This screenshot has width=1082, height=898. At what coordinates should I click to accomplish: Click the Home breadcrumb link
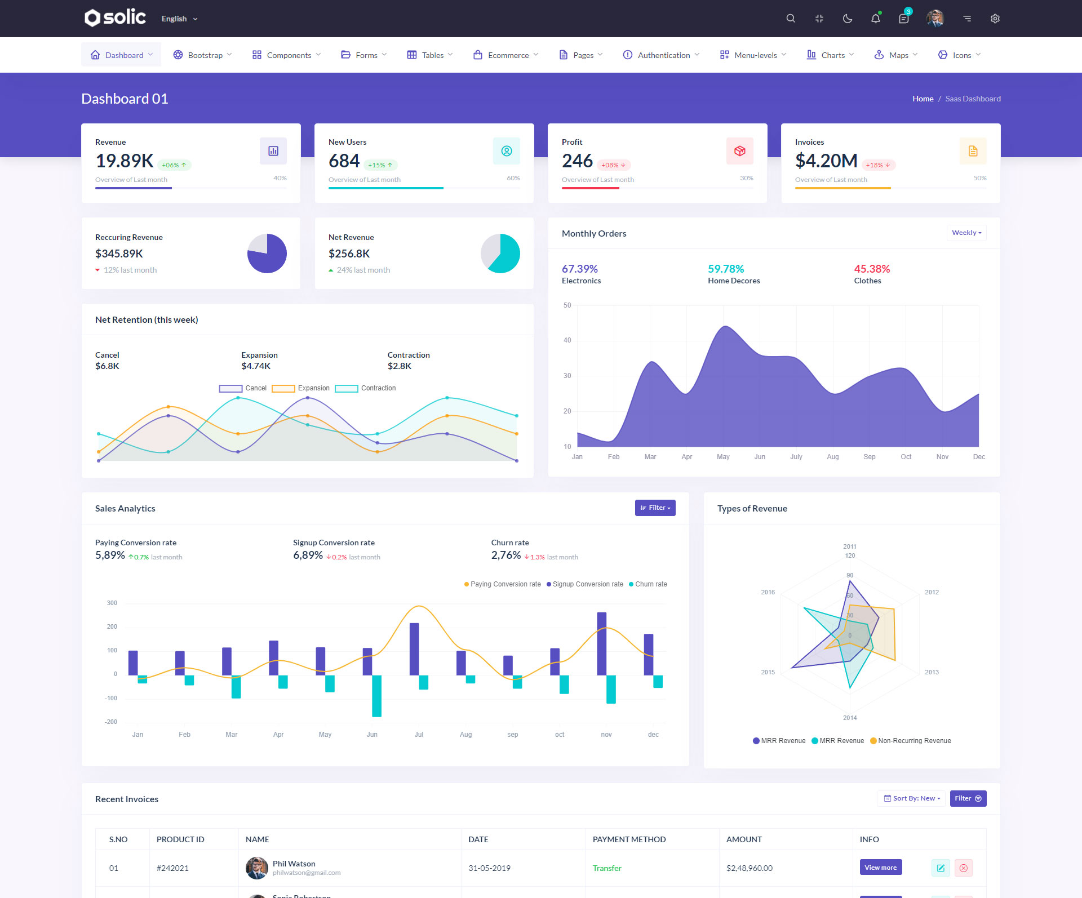coord(923,99)
